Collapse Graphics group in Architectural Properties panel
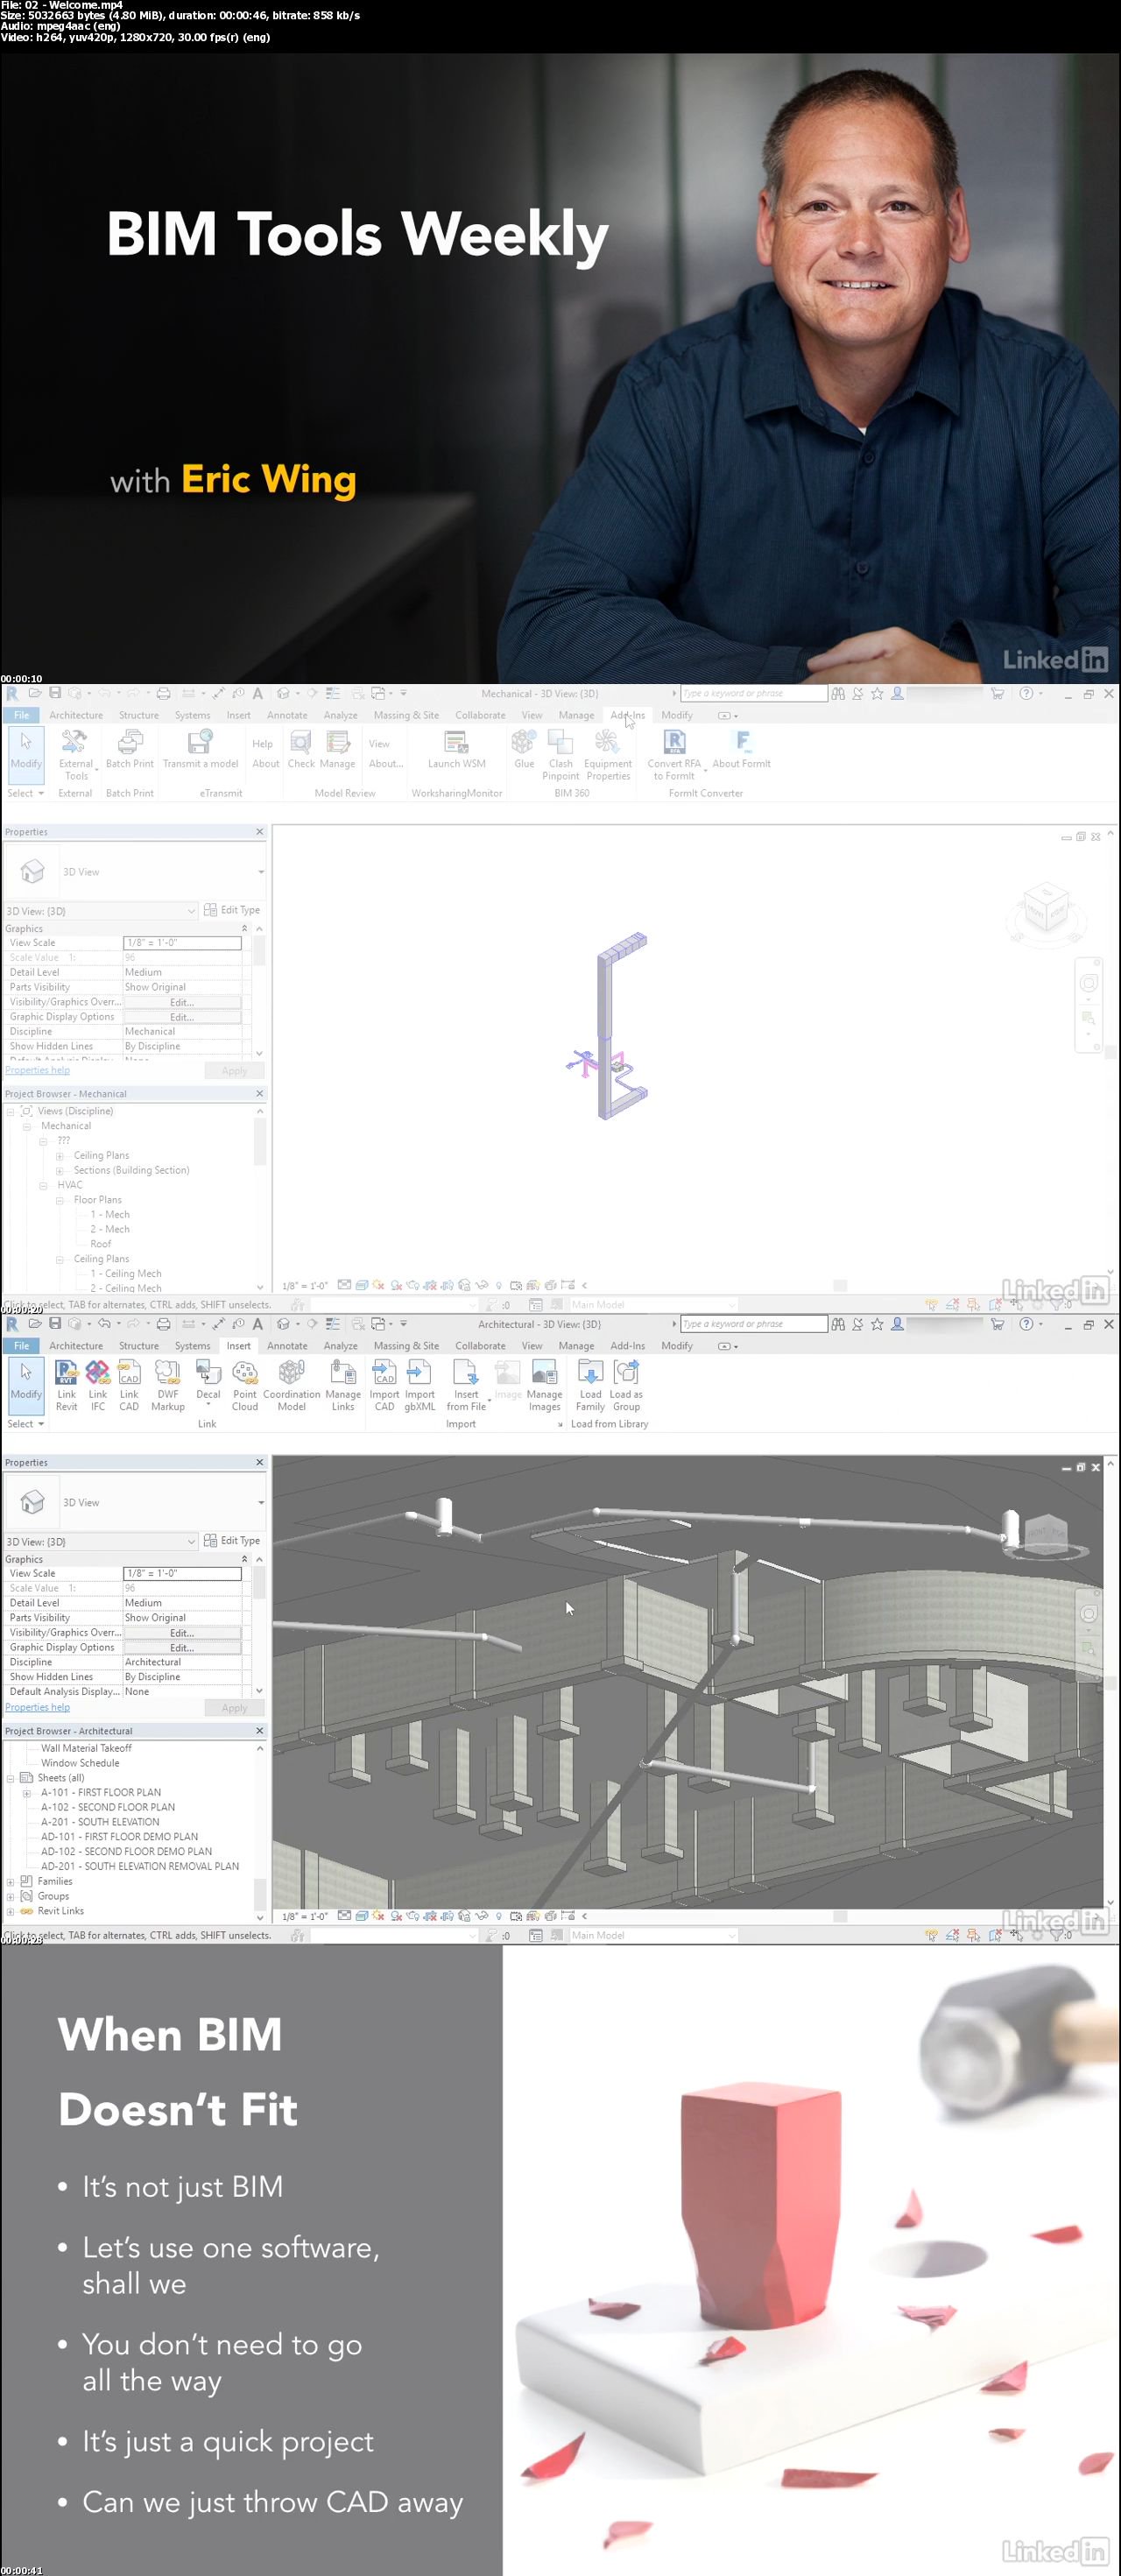1121x2576 pixels. point(244,1560)
